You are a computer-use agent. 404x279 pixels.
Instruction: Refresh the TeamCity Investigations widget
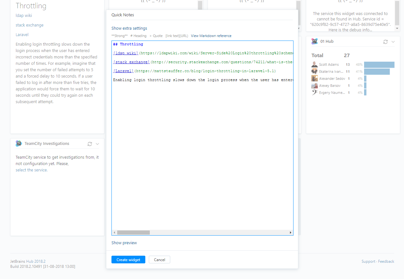click(89, 144)
